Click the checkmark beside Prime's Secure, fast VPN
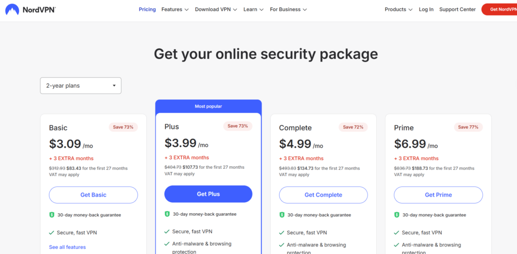This screenshot has width=517, height=254. [397, 233]
